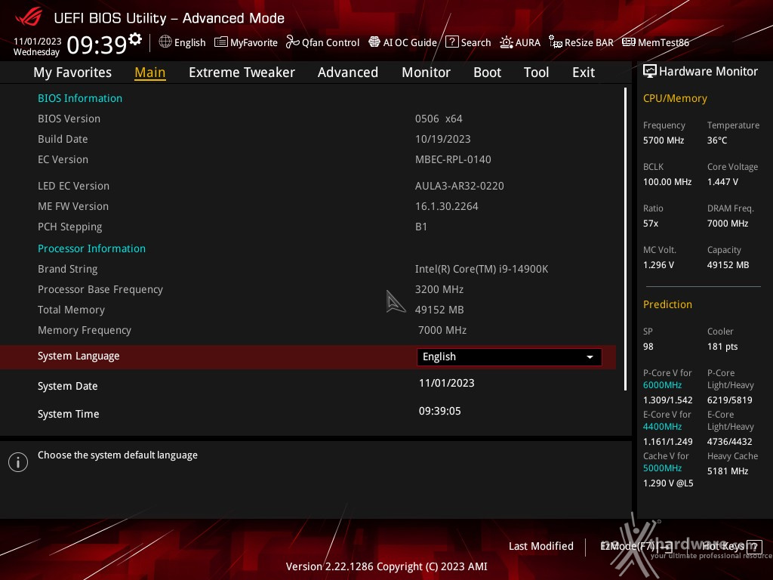The height and width of the screenshot is (580, 773).
Task: Go to the Exit tab
Action: point(584,72)
